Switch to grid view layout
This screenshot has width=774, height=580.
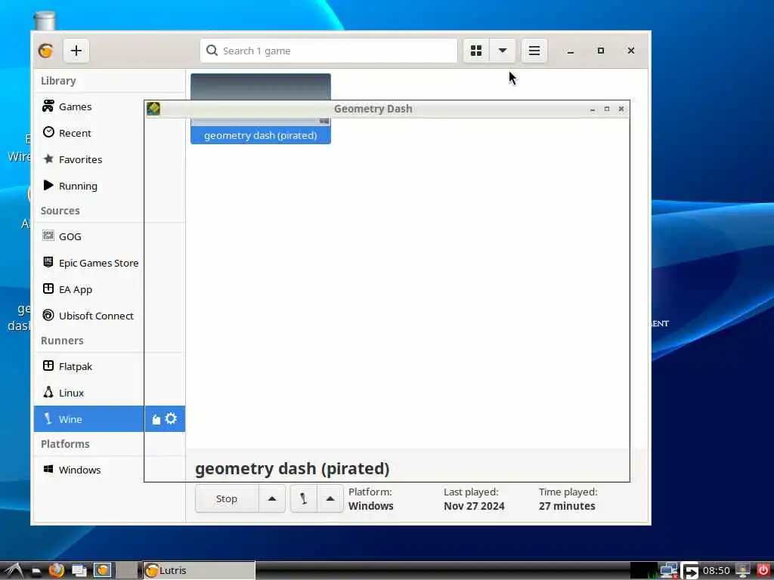tap(476, 51)
